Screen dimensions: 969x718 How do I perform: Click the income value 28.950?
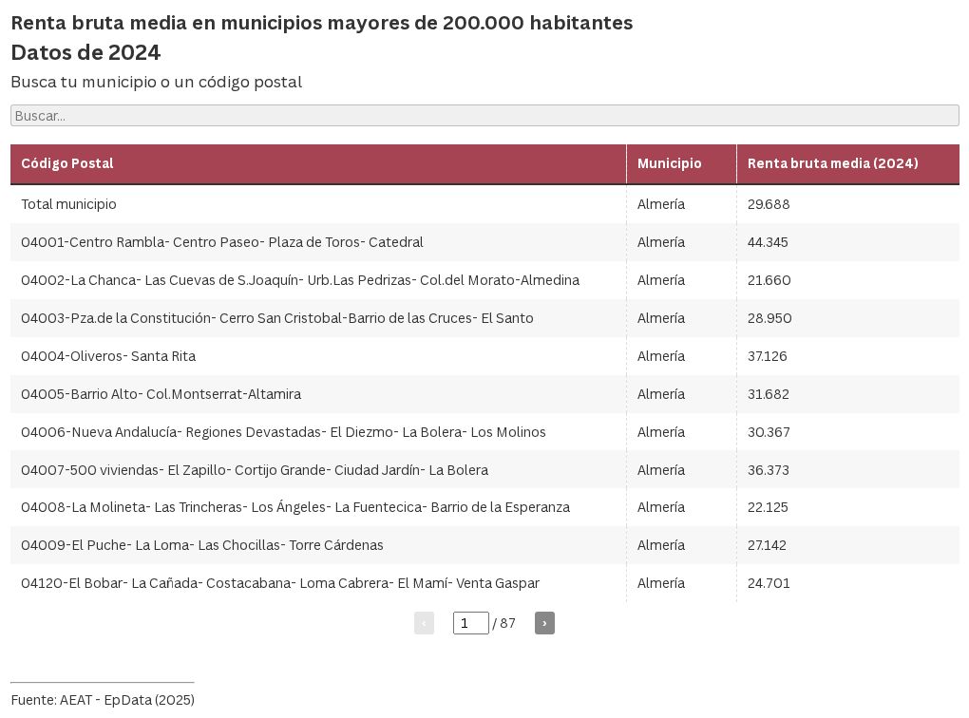click(x=769, y=318)
